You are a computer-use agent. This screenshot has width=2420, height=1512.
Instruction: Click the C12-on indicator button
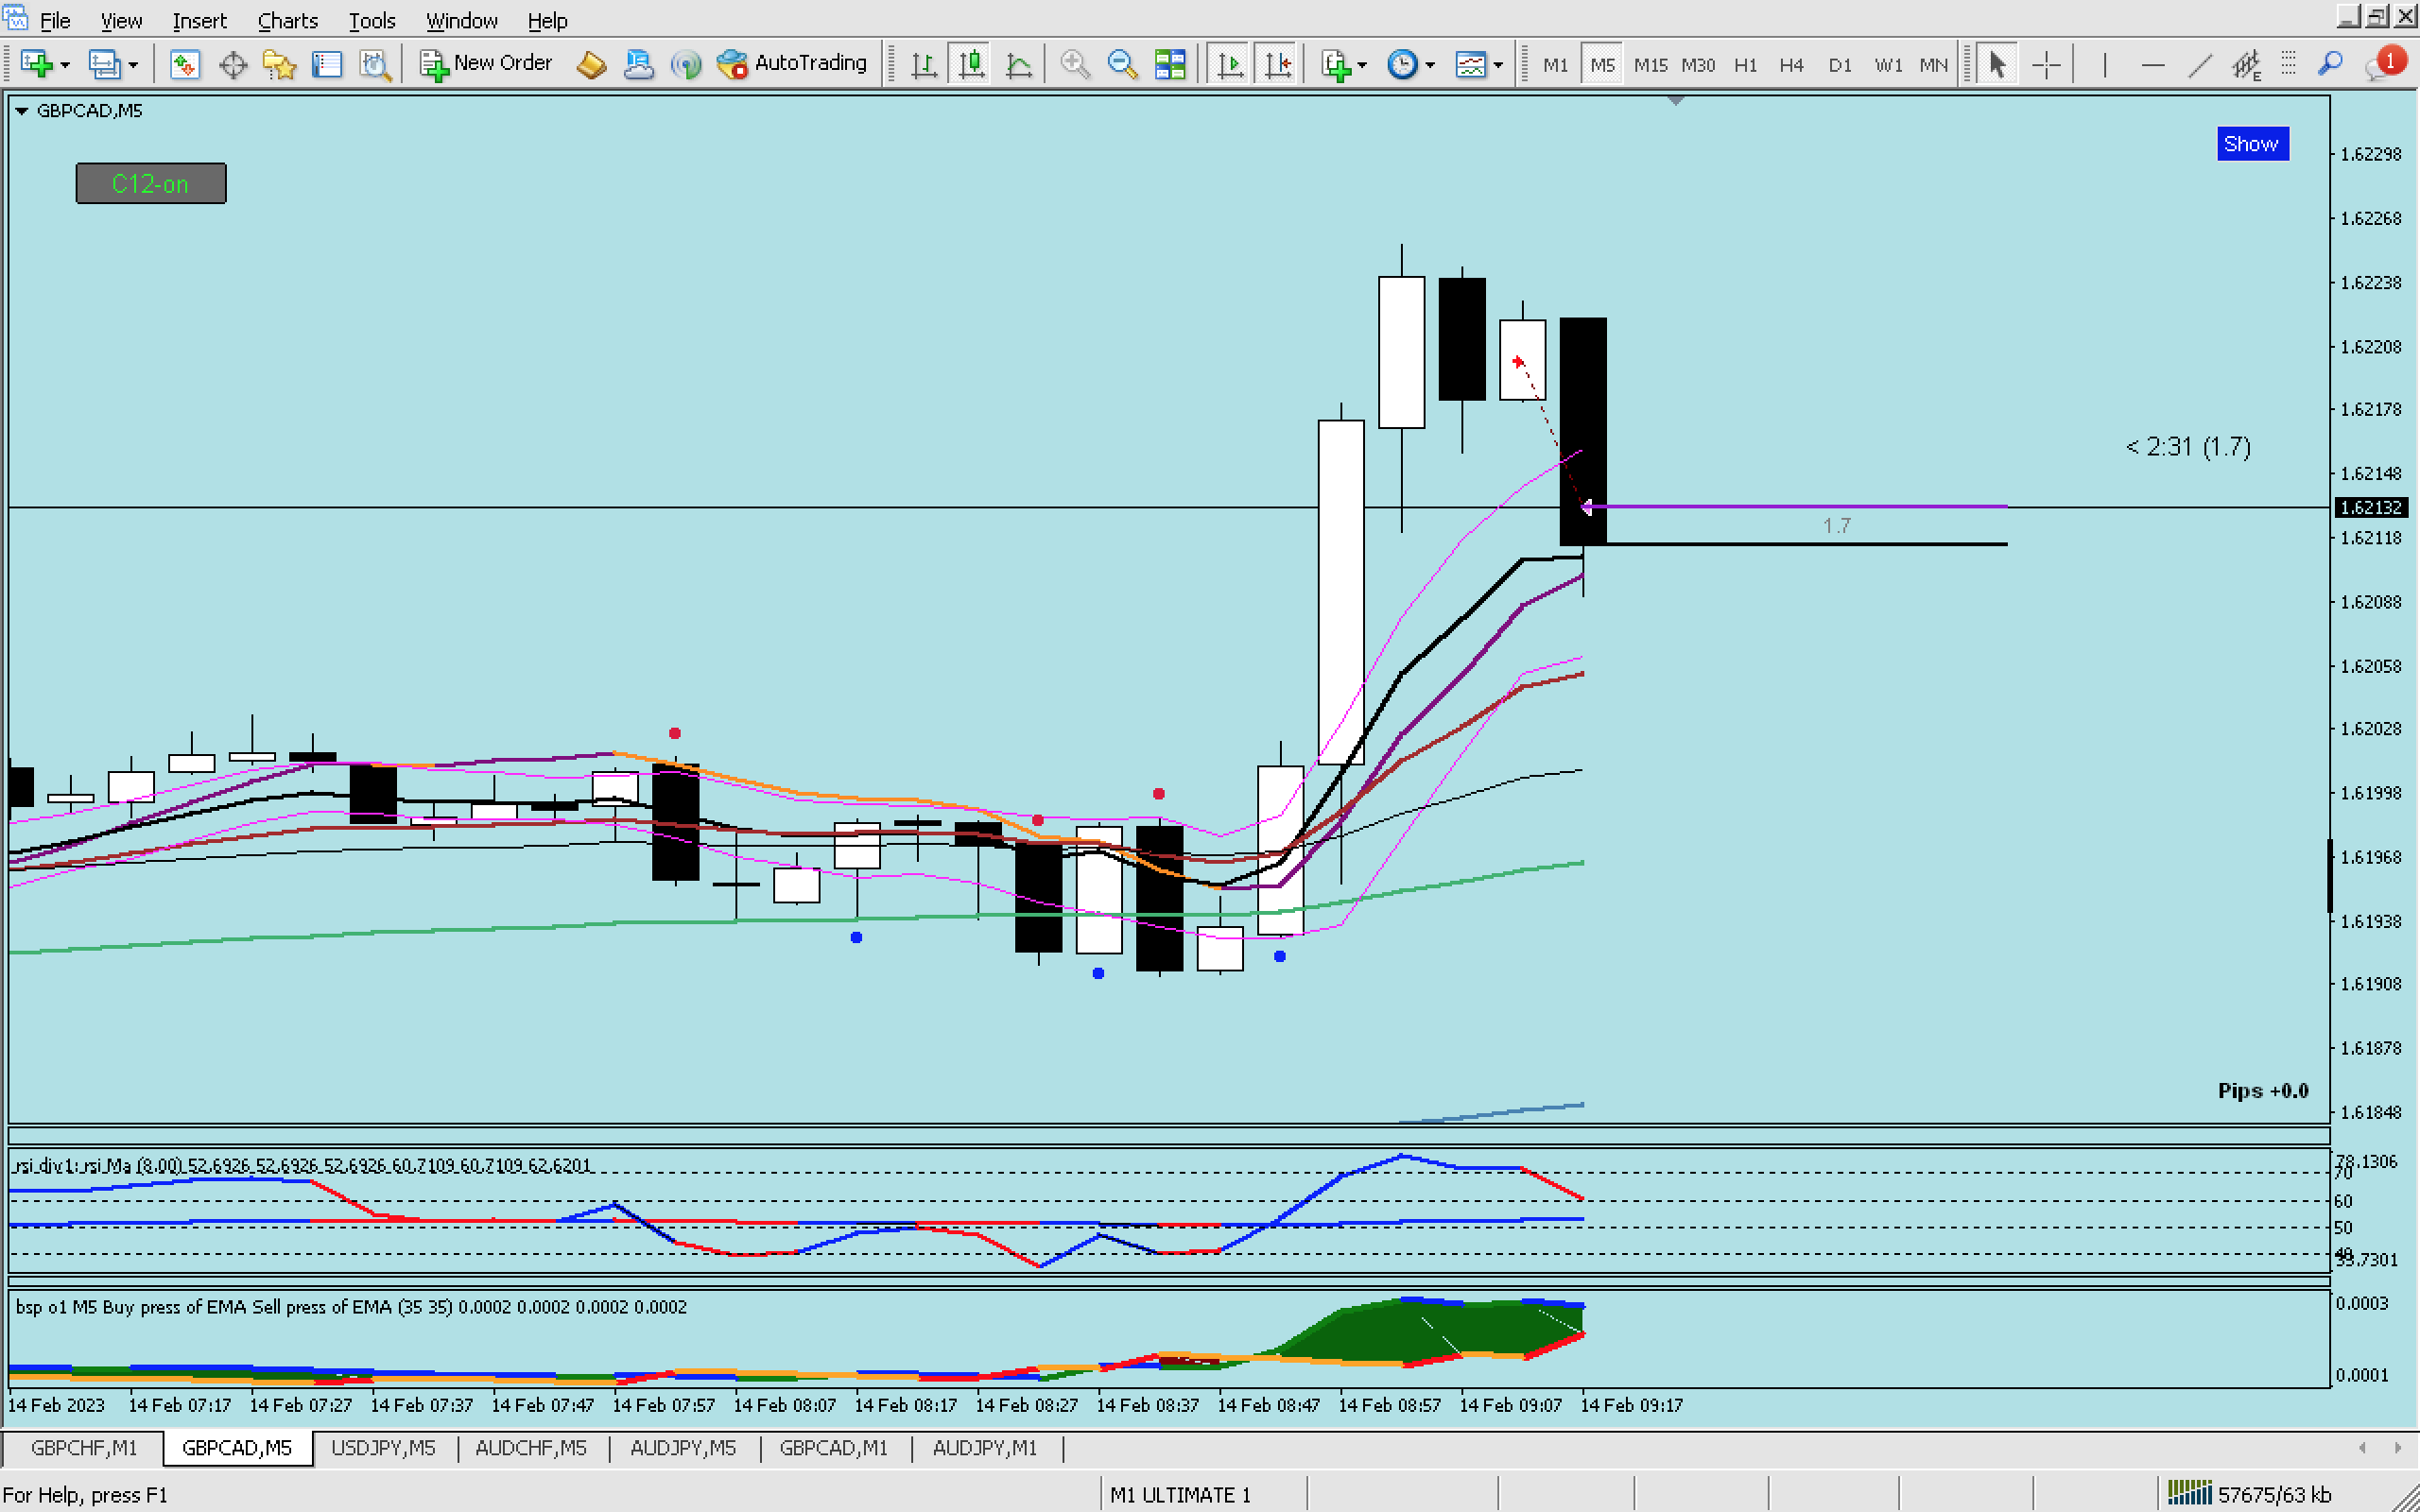point(151,184)
